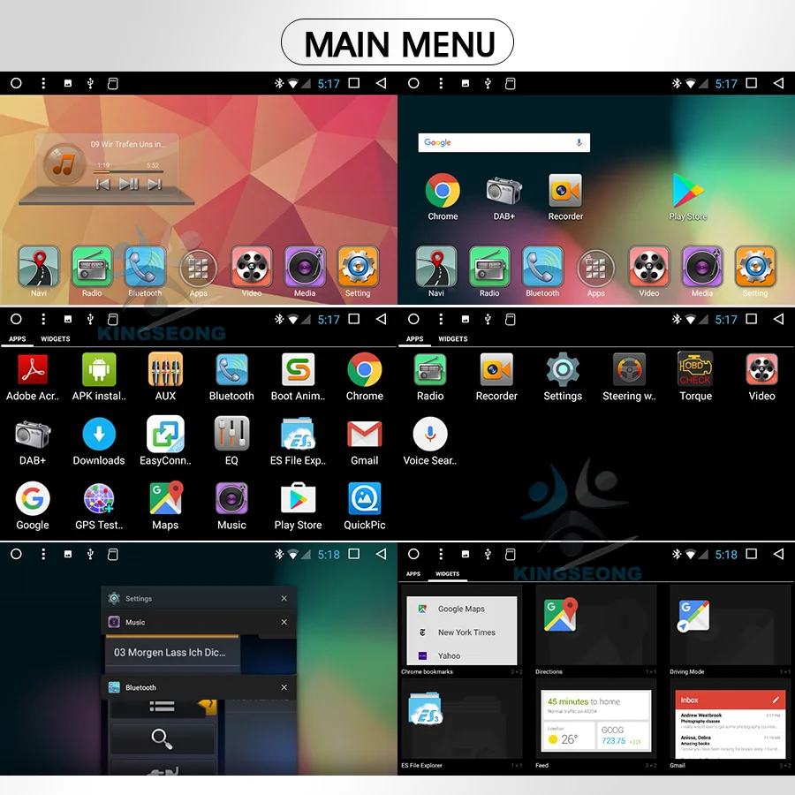Tap the home circle on the recent apps screen

pos(16,554)
